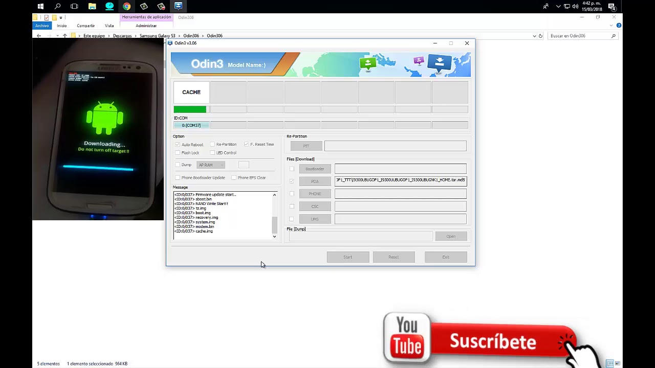
Task: Select the Odin3 download icon on taskbar
Action: pyautogui.click(x=178, y=6)
